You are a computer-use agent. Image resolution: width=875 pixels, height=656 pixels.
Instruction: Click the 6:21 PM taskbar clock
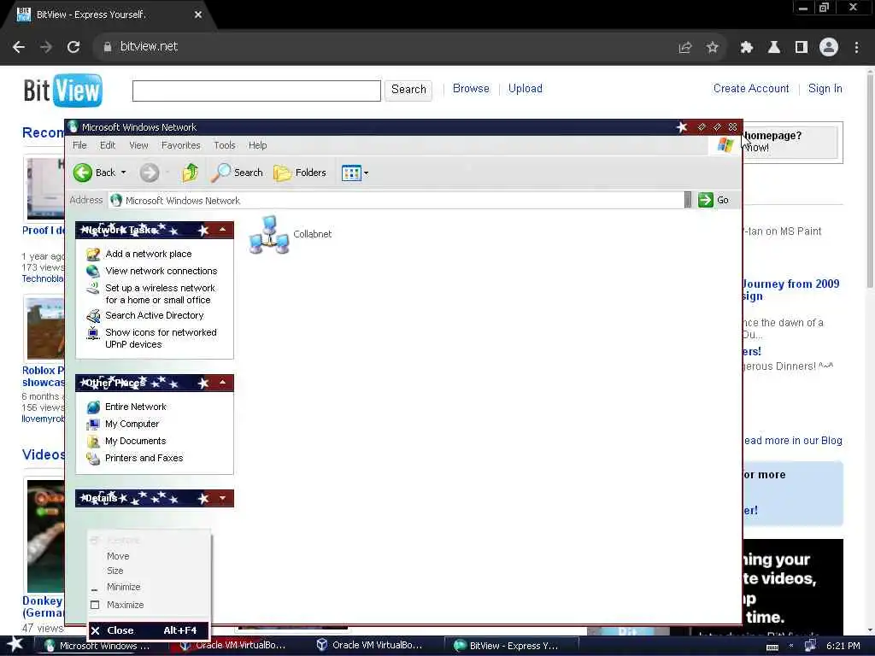tap(843, 646)
